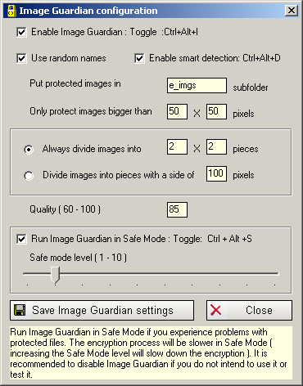Select Always divide images into pieces option

29,150
